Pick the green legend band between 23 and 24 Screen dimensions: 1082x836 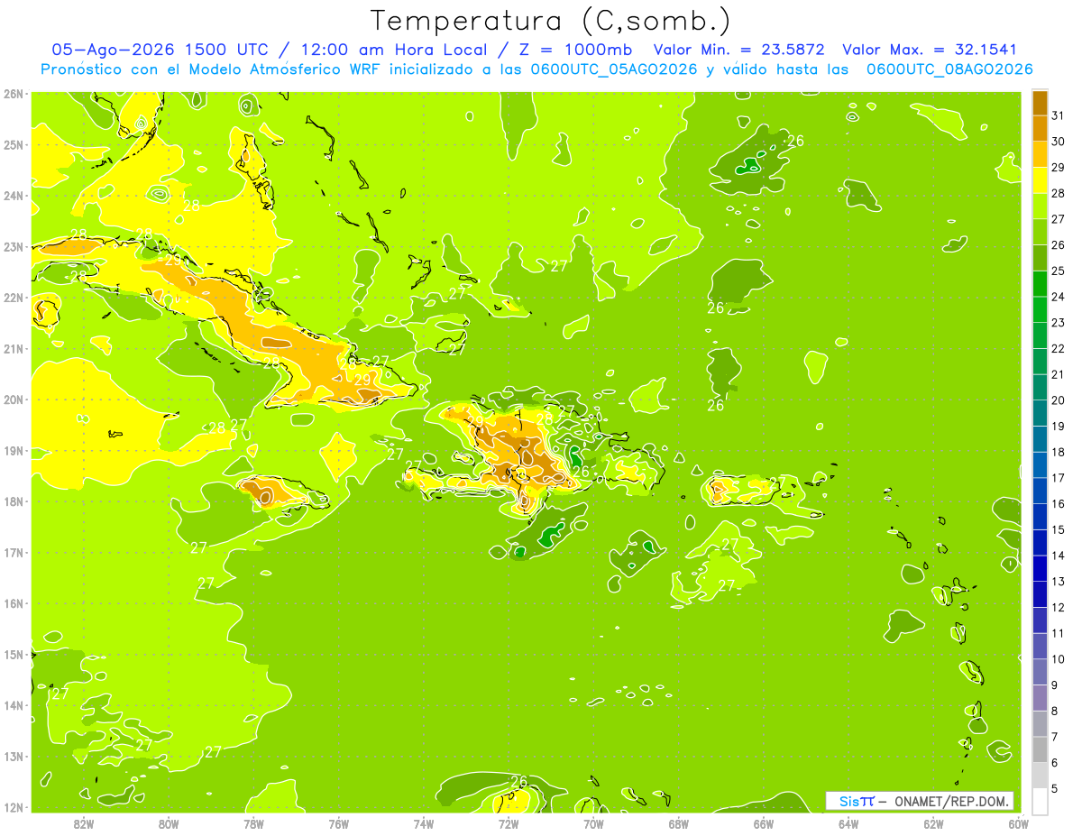point(1040,309)
